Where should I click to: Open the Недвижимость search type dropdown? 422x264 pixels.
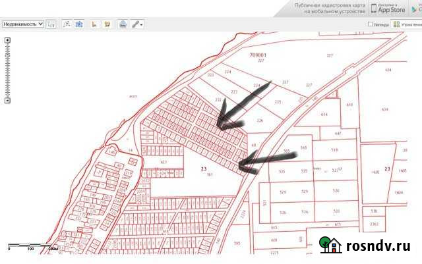(23, 24)
